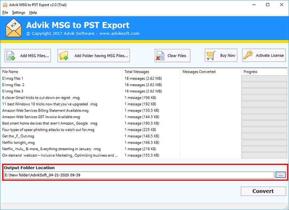Click the Messages Converted column header
Screen dimensions: 289x210
click(x=211, y=72)
